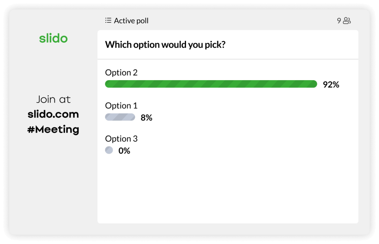Click the gray Option 1 progress bar
The width and height of the screenshot is (379, 244).
point(120,117)
